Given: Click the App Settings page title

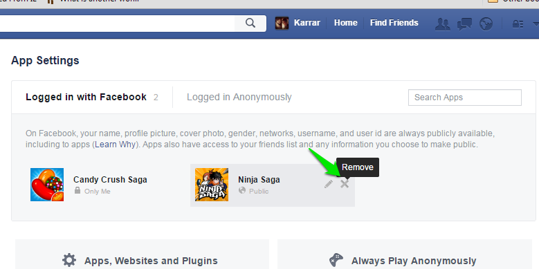Looking at the screenshot, I should 45,60.
